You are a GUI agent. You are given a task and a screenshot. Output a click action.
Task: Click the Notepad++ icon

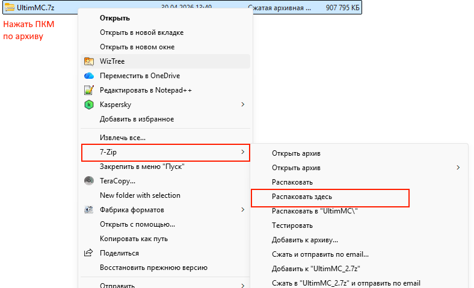89,90
